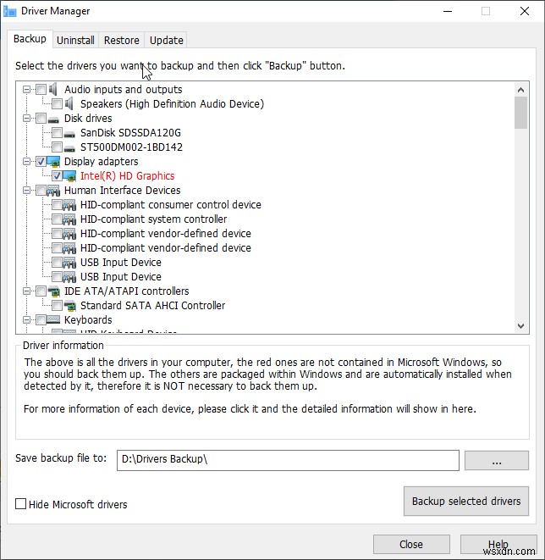This screenshot has height=560, width=545.
Task: Uncheck the Intel(R) HD Graphics checkbox
Action: tap(57, 175)
